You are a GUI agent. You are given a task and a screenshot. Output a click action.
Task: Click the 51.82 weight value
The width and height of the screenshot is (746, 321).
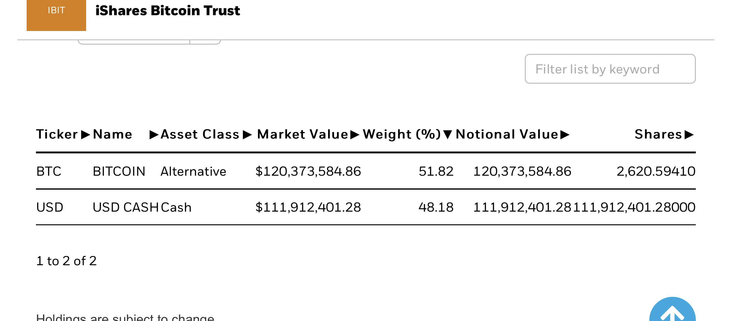[x=436, y=171]
